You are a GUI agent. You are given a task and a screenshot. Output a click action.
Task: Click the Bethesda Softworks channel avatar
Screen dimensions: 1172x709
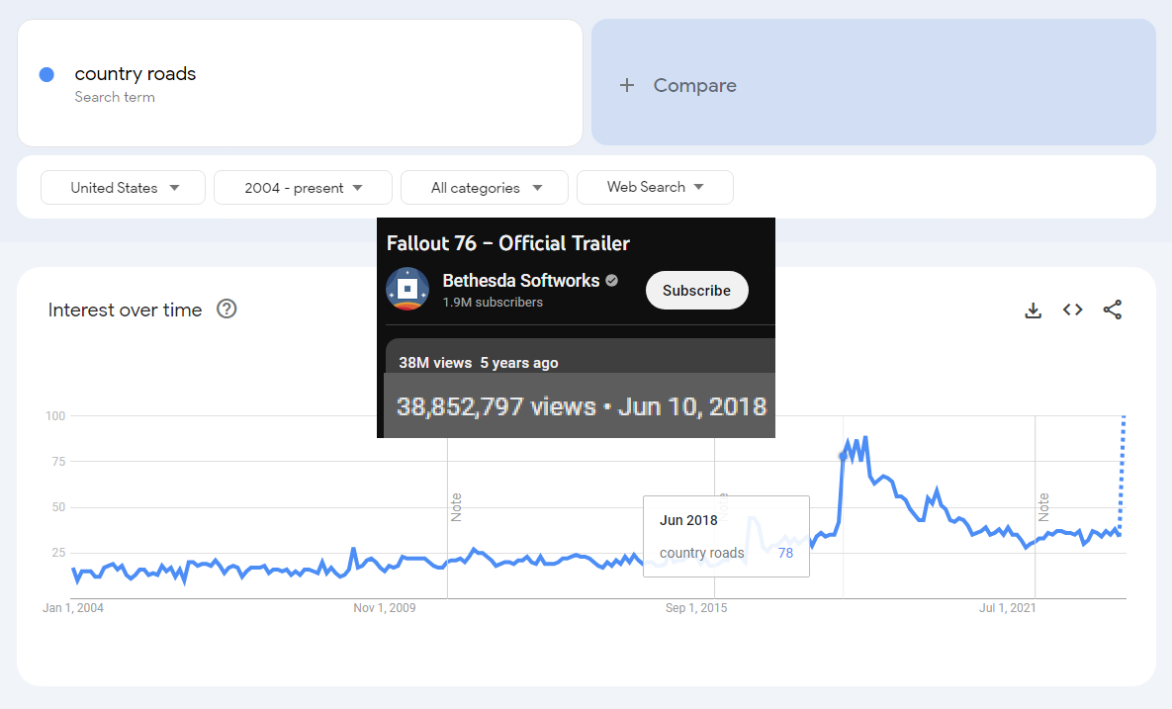tap(407, 289)
